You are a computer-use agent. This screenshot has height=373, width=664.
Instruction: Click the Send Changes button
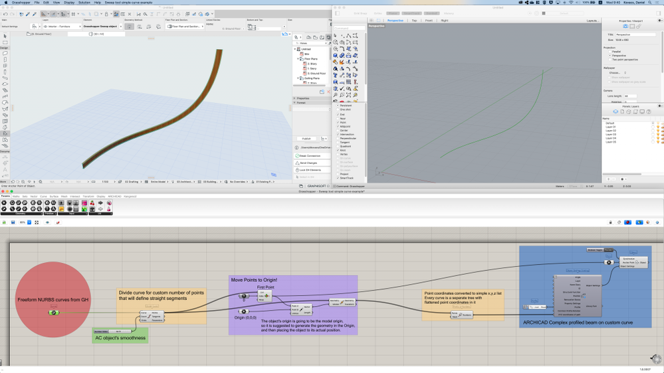click(x=309, y=163)
